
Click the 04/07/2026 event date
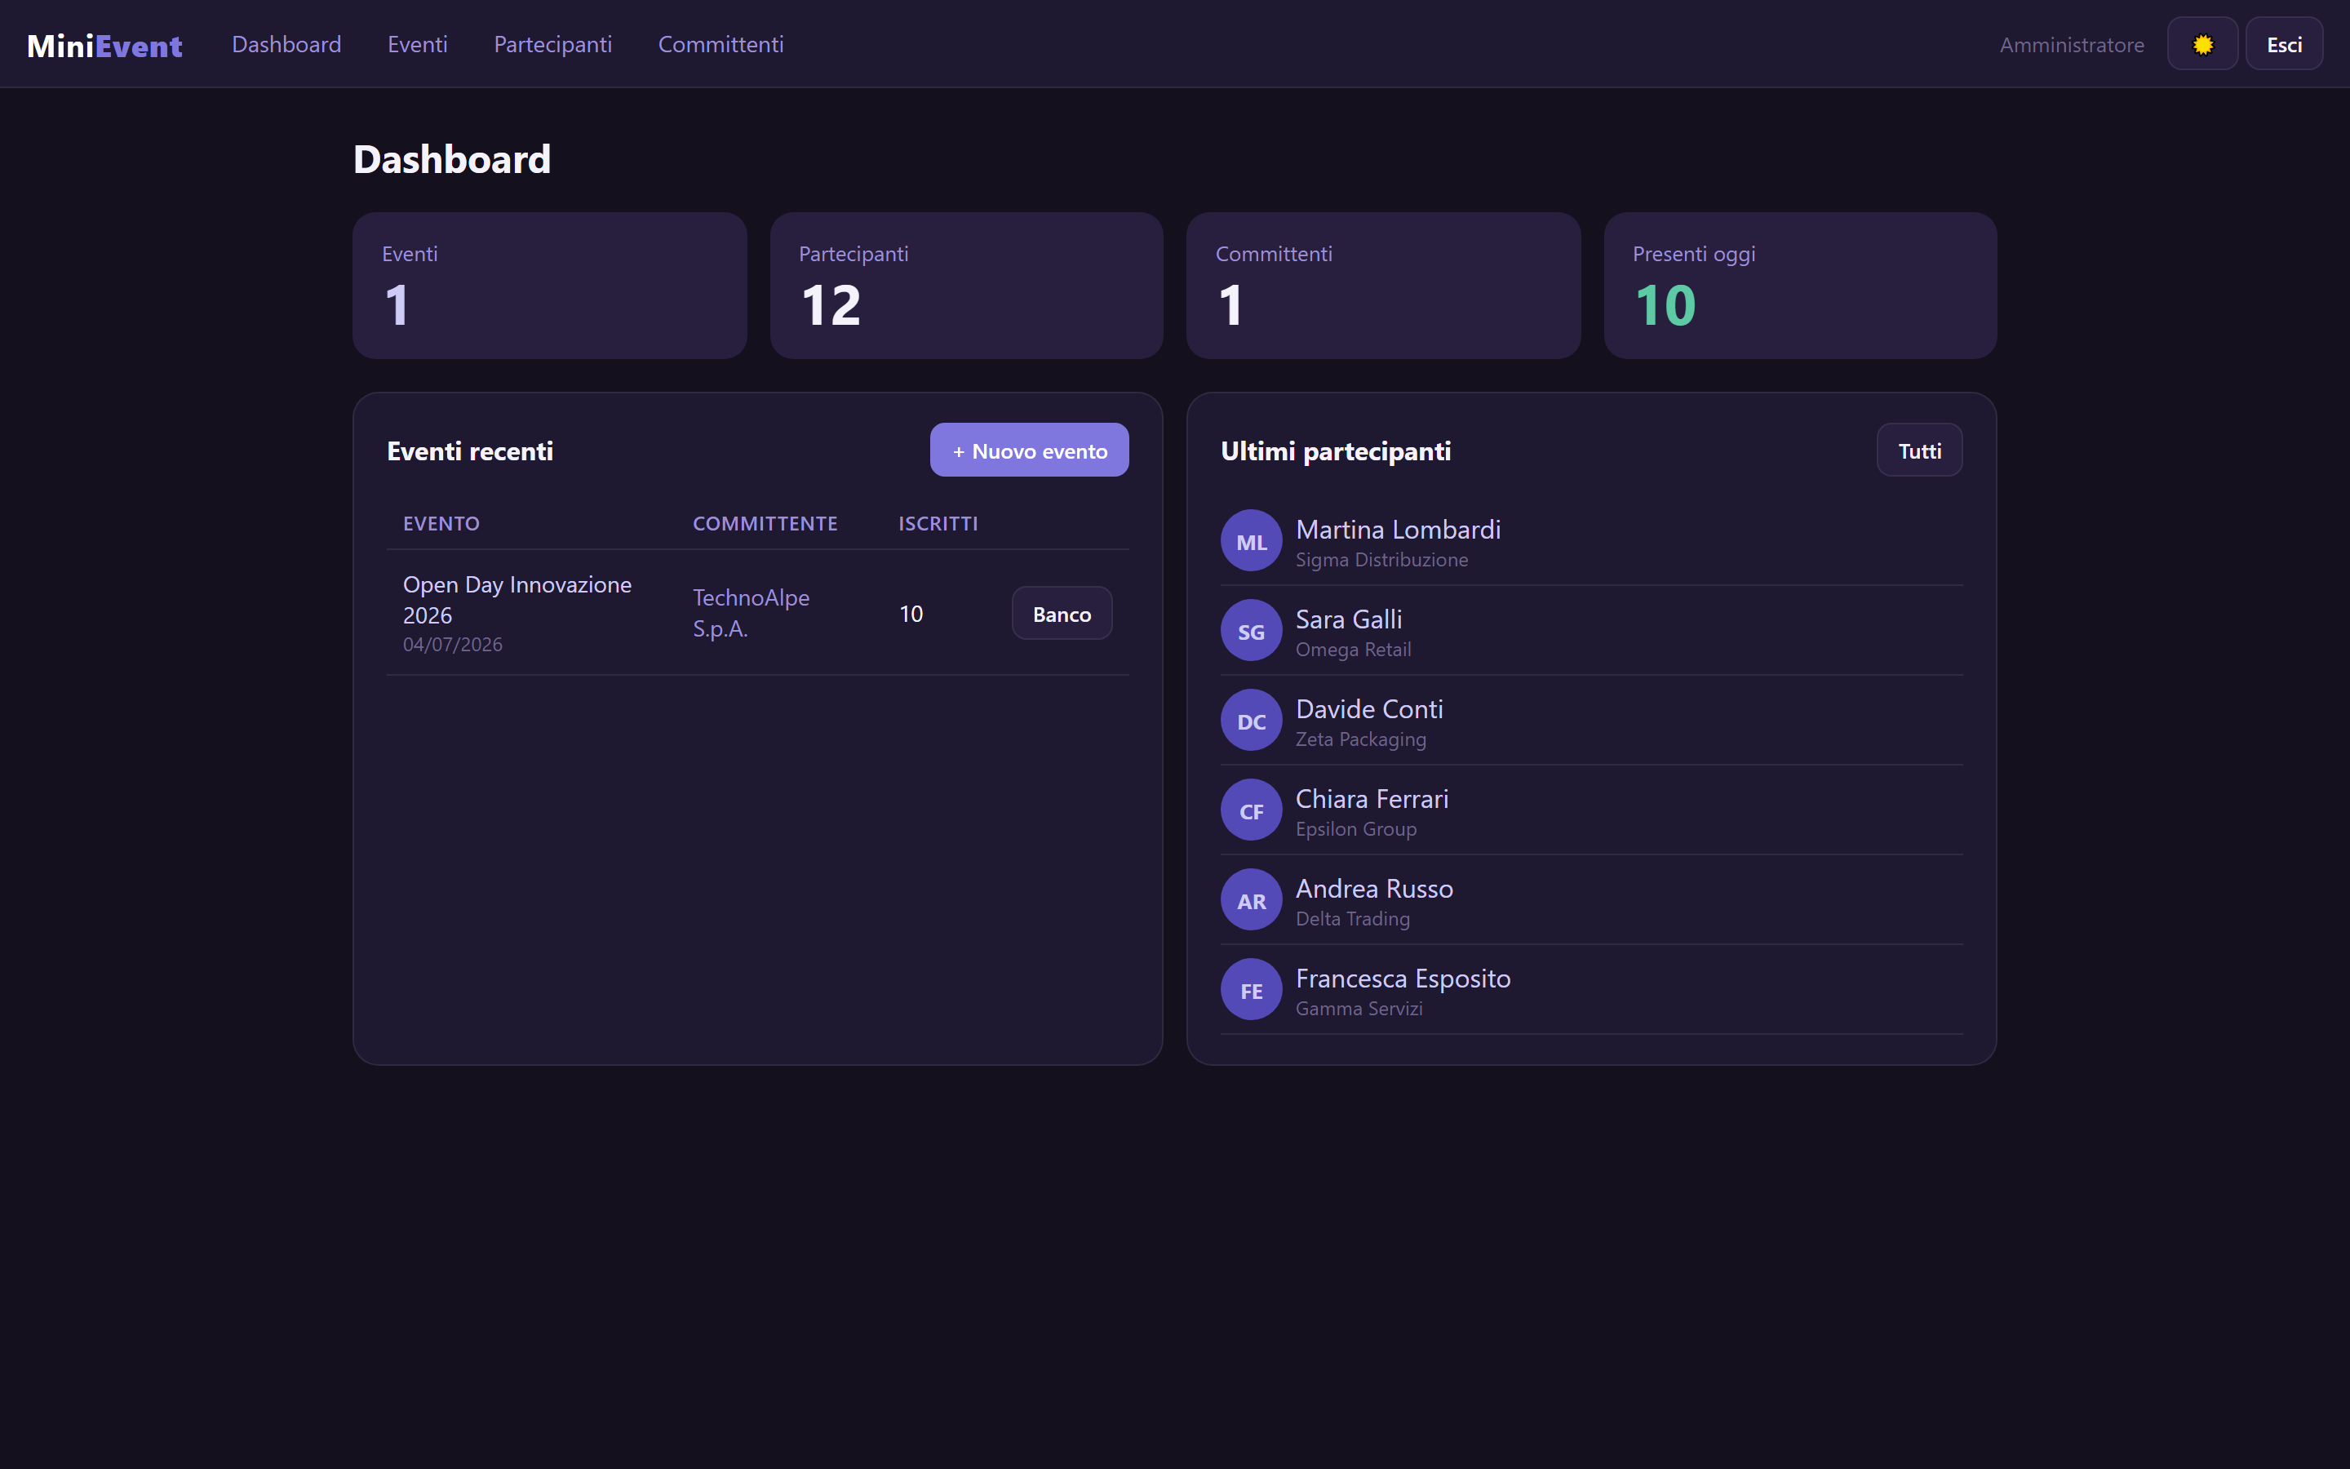[453, 645]
